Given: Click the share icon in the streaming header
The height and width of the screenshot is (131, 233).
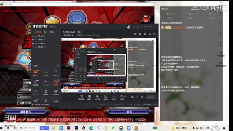Looking at the screenshot, I should pyautogui.click(x=154, y=34).
